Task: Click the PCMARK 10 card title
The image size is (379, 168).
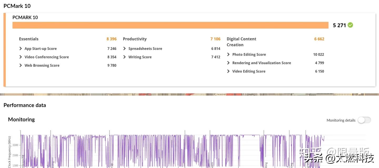Action: click(x=25, y=17)
